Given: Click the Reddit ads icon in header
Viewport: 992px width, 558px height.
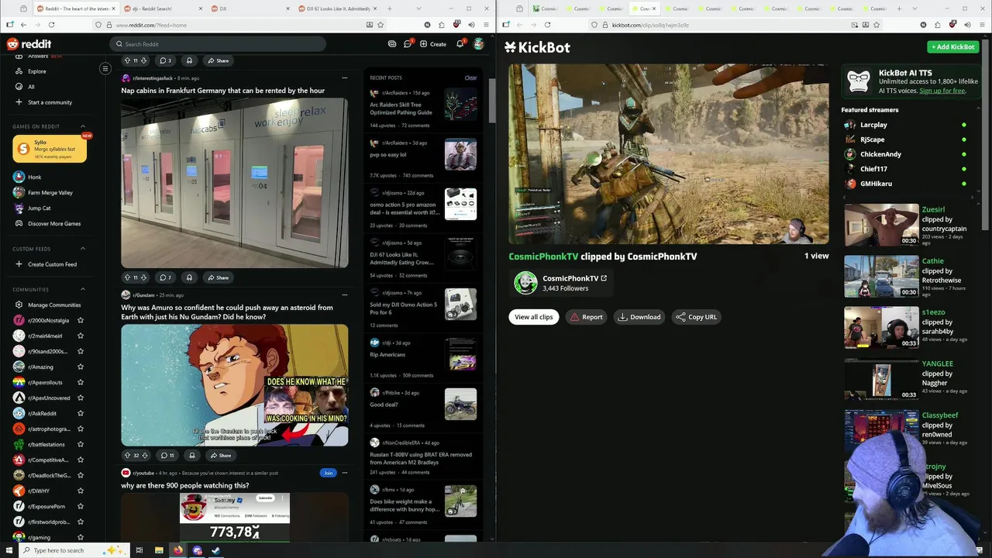Looking at the screenshot, I should [392, 44].
